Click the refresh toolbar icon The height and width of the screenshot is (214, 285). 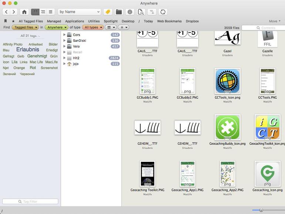point(163,12)
